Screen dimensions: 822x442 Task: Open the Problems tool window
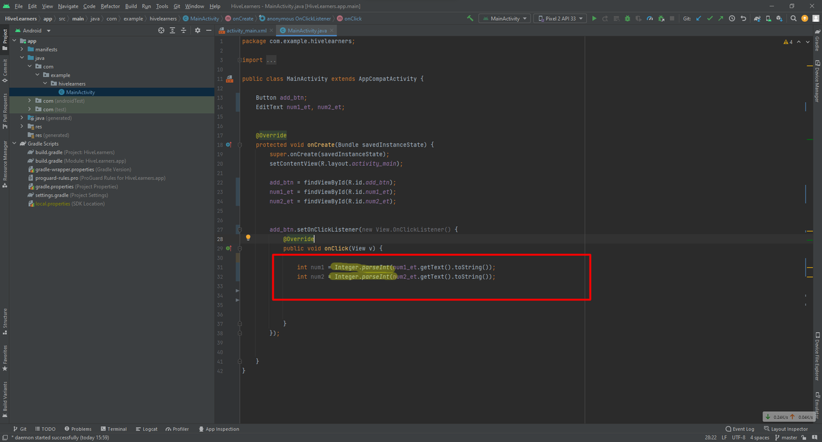pos(77,429)
